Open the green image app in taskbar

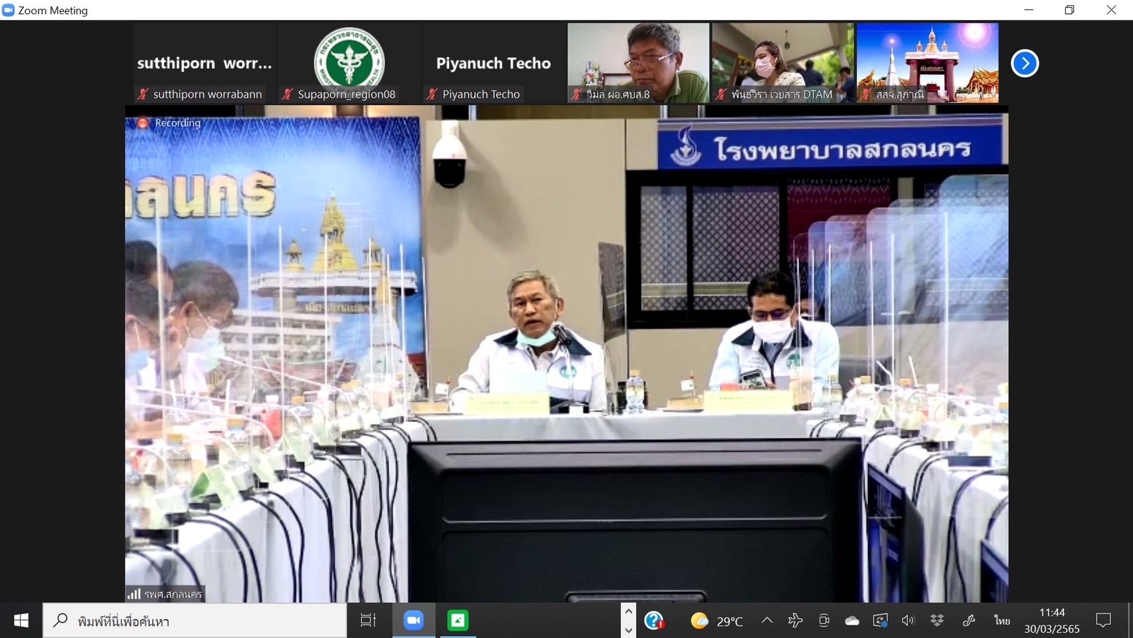coord(458,621)
